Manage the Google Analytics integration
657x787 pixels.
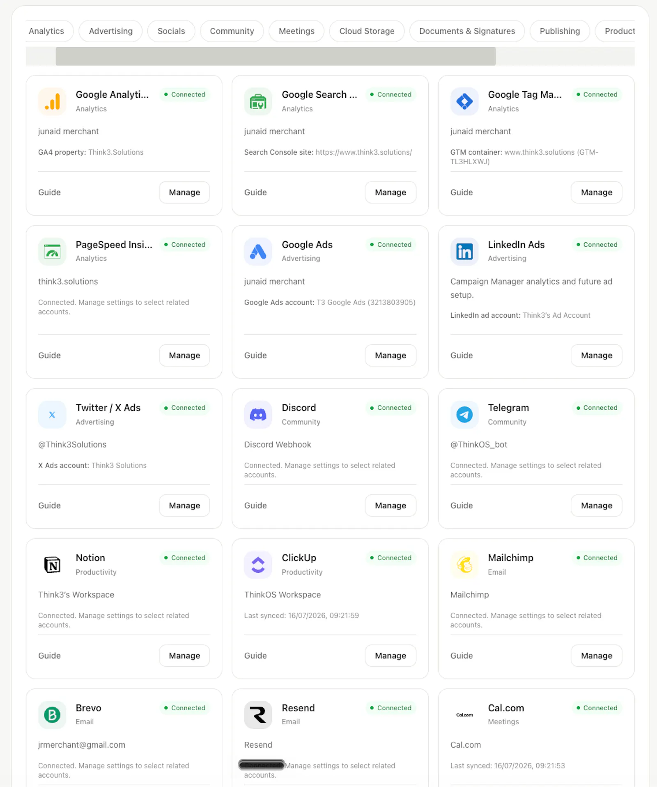pos(184,192)
